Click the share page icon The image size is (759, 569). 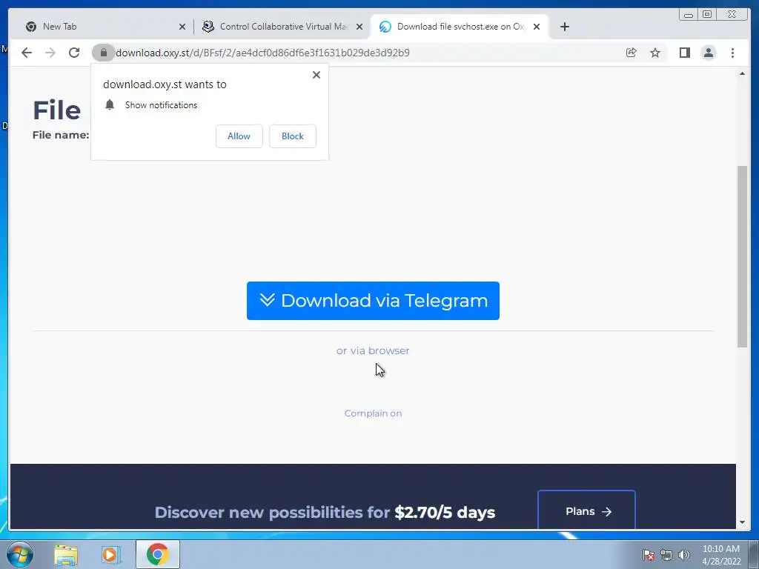(x=632, y=53)
